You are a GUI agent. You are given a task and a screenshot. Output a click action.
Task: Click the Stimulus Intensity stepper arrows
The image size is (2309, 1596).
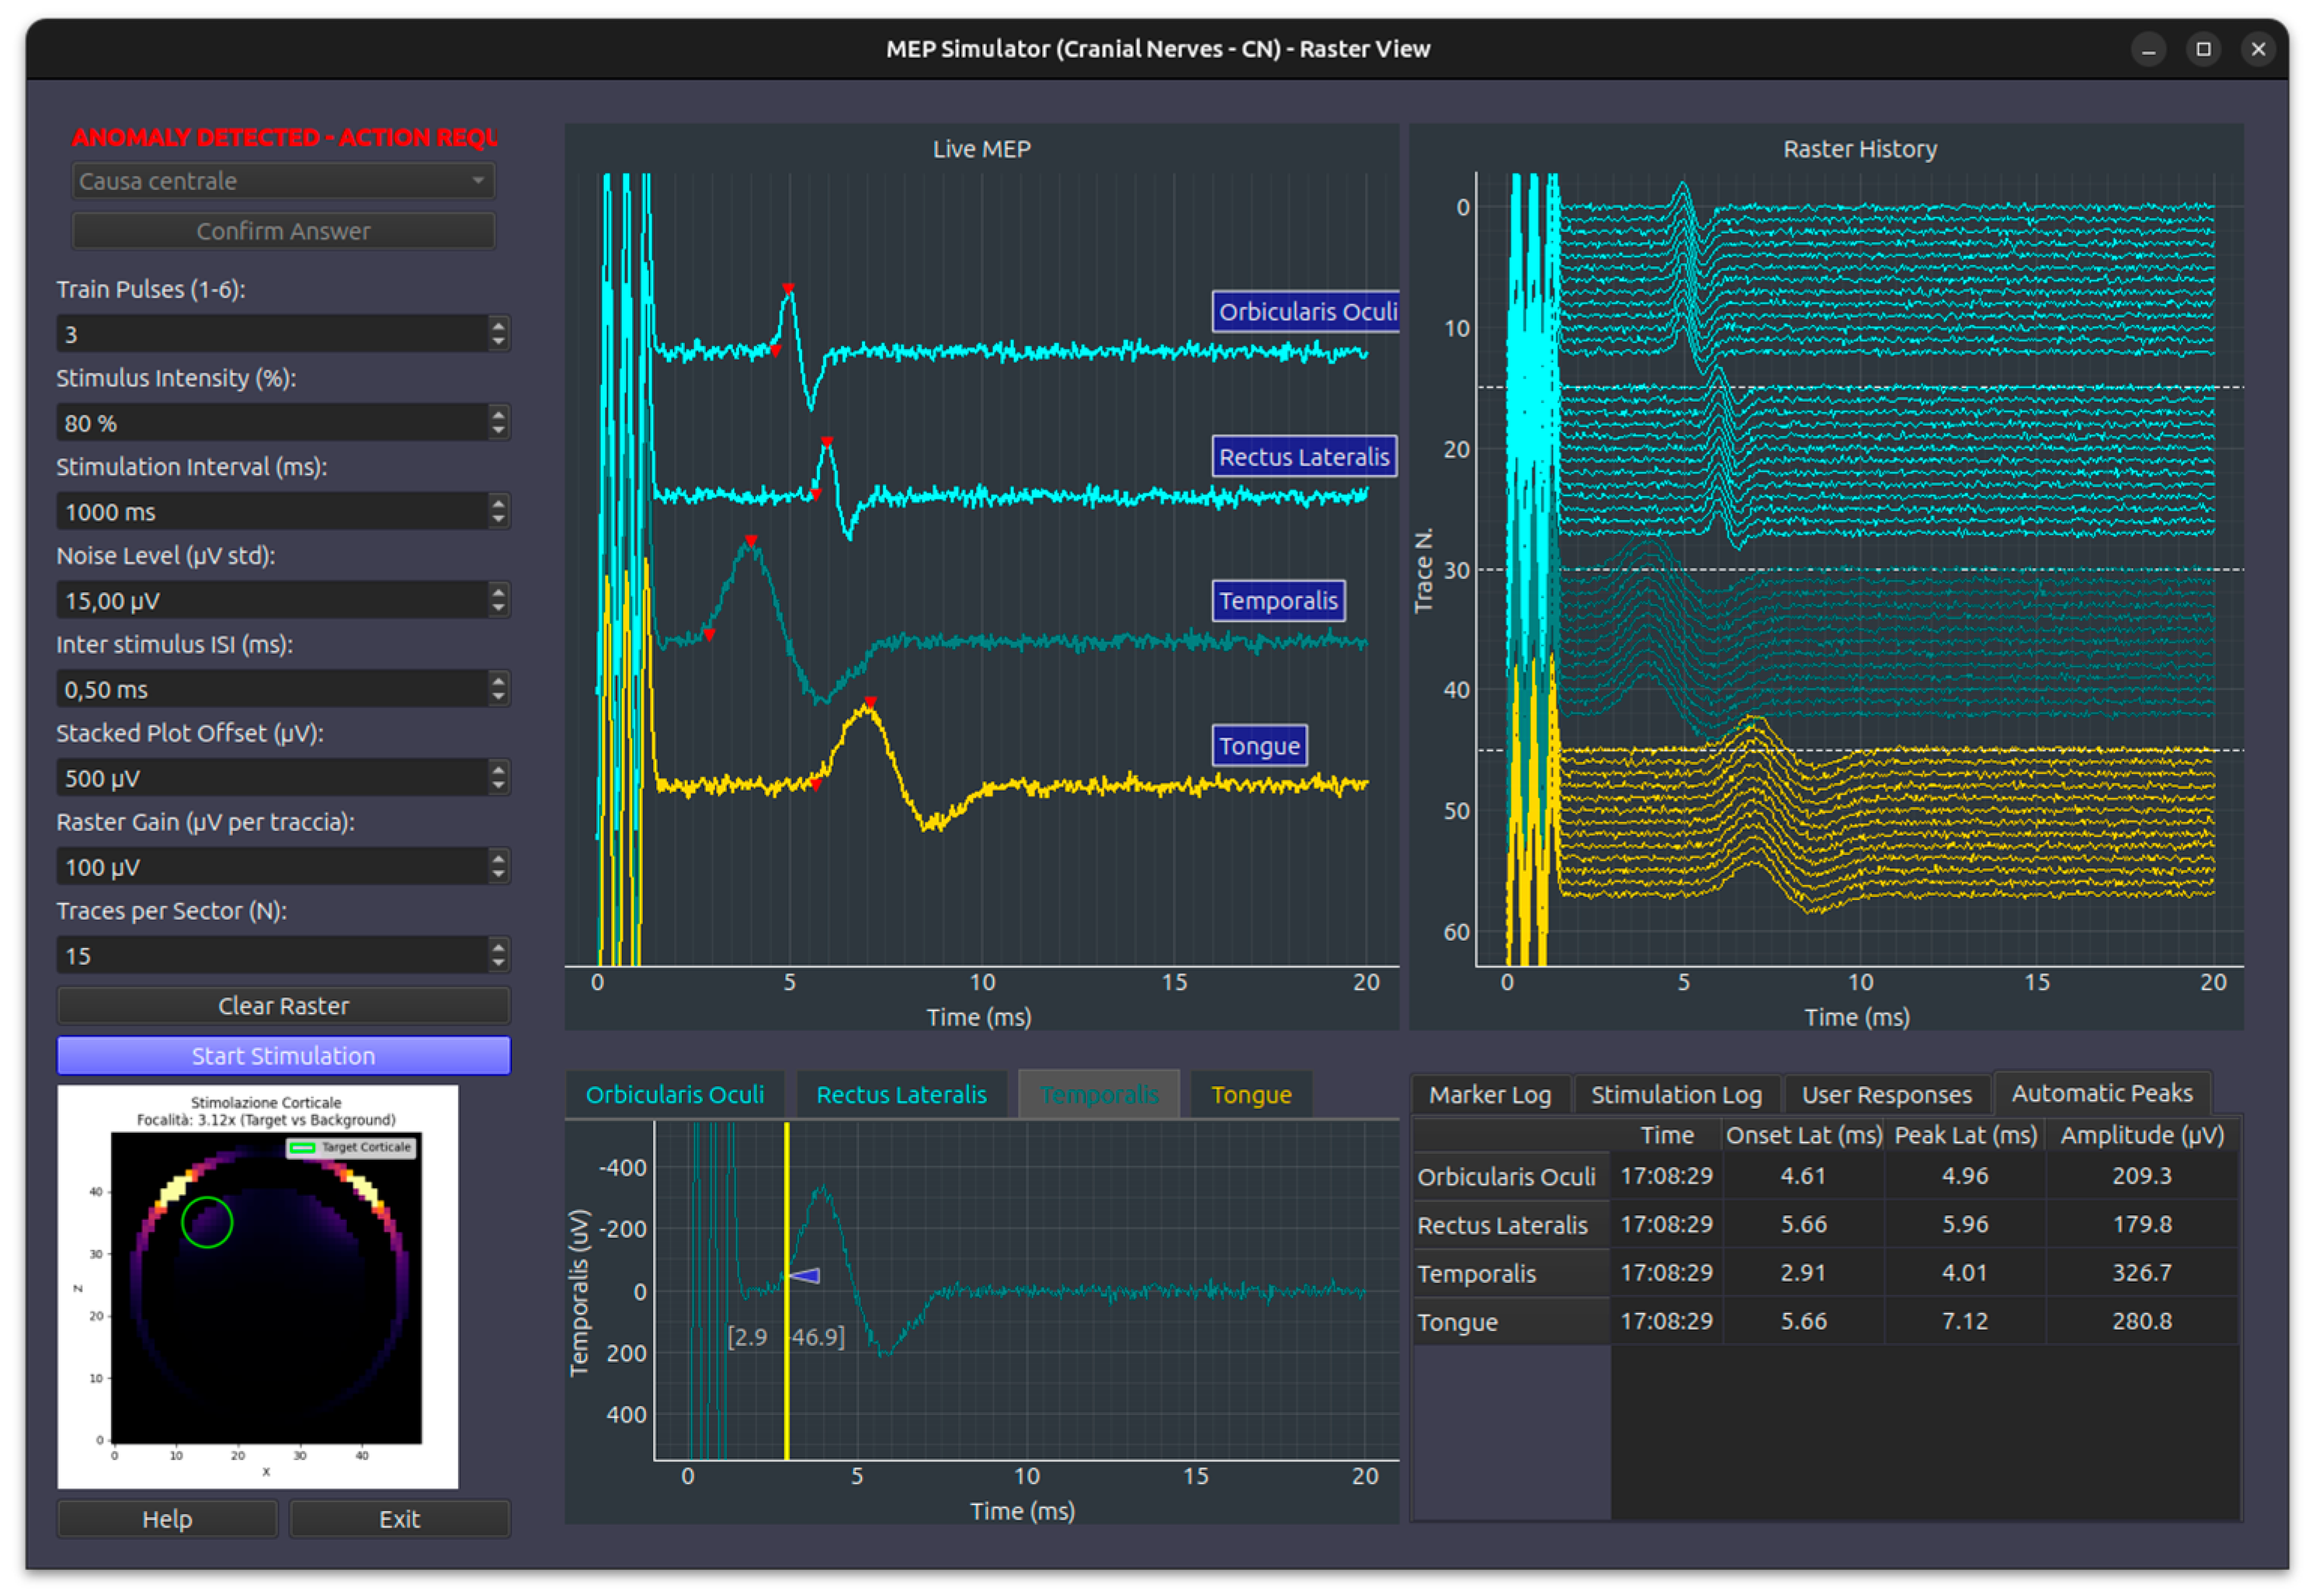coord(498,422)
